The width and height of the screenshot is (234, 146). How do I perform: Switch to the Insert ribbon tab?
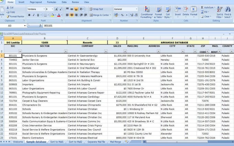(21, 2)
